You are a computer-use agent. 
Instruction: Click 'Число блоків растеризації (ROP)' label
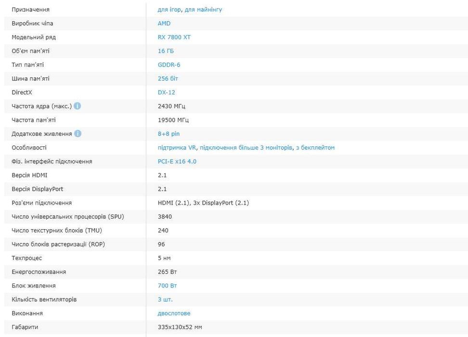tap(58, 244)
